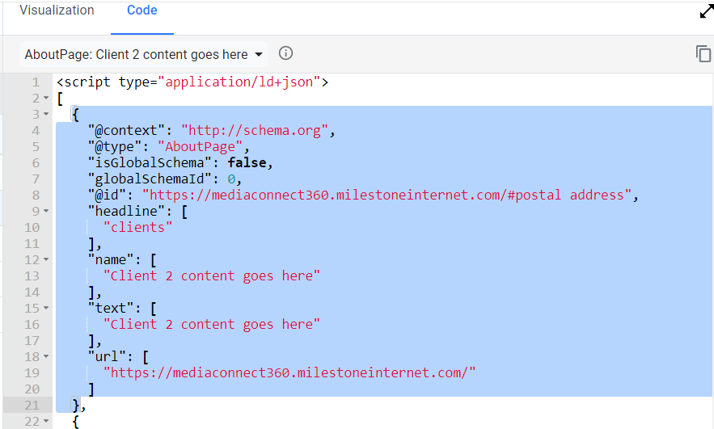Viewport: 714px width, 429px height.
Task: Click the @id URL with #postal address
Action: [x=387, y=196]
